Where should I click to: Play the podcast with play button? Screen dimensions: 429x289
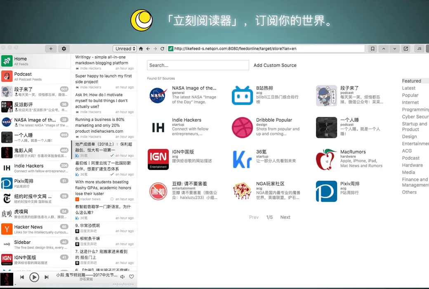[x=34, y=277]
